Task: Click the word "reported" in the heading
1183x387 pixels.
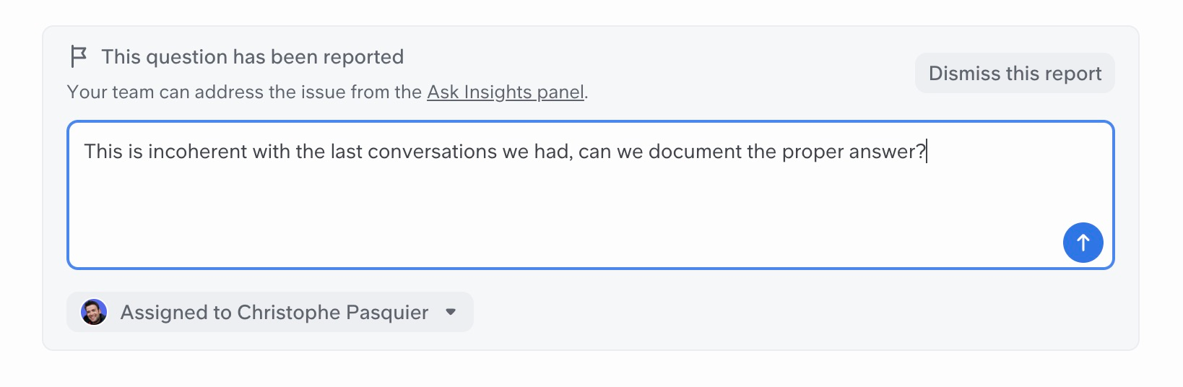Action: pos(363,57)
